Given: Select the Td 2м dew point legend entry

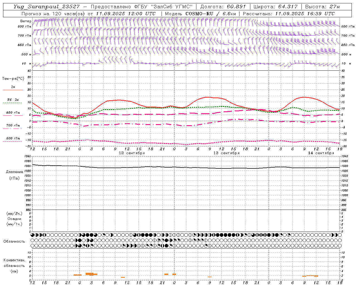Looking at the screenshot, I should tap(13, 100).
